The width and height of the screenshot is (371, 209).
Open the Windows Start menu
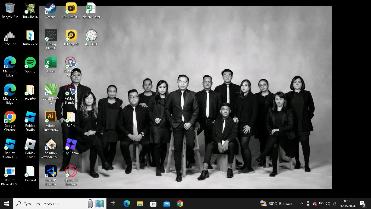[x=7, y=204]
